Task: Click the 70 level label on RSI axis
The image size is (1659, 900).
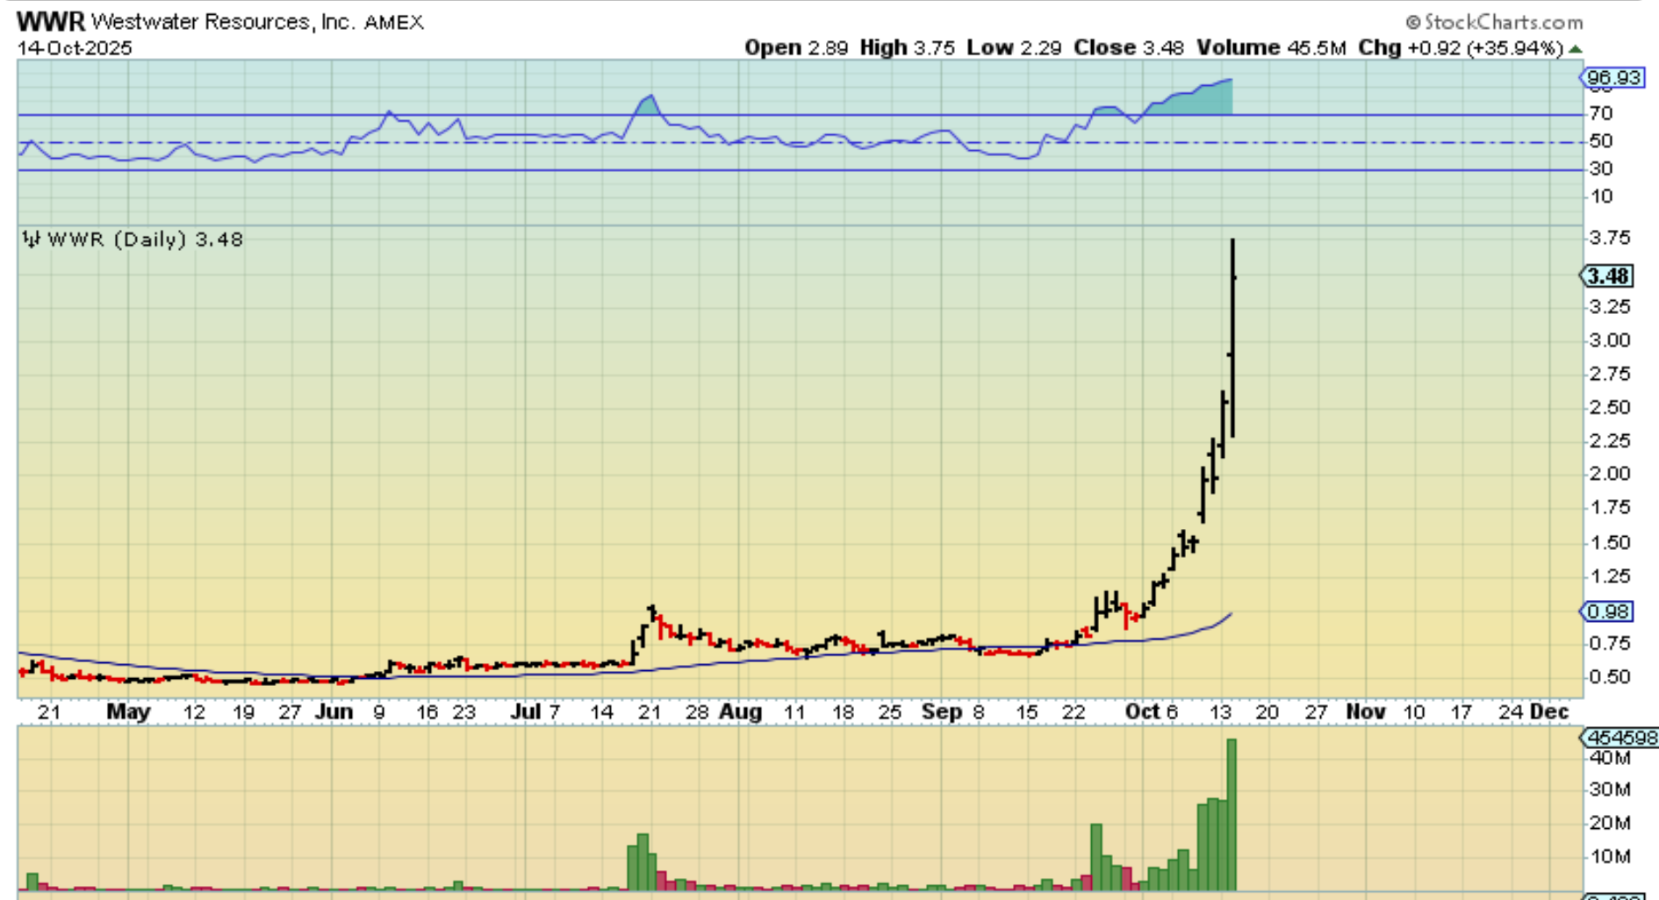Action: click(1602, 113)
